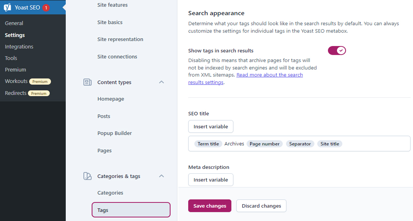Click the Yoast SEO logo icon
This screenshot has height=221, width=413.
(7, 7)
